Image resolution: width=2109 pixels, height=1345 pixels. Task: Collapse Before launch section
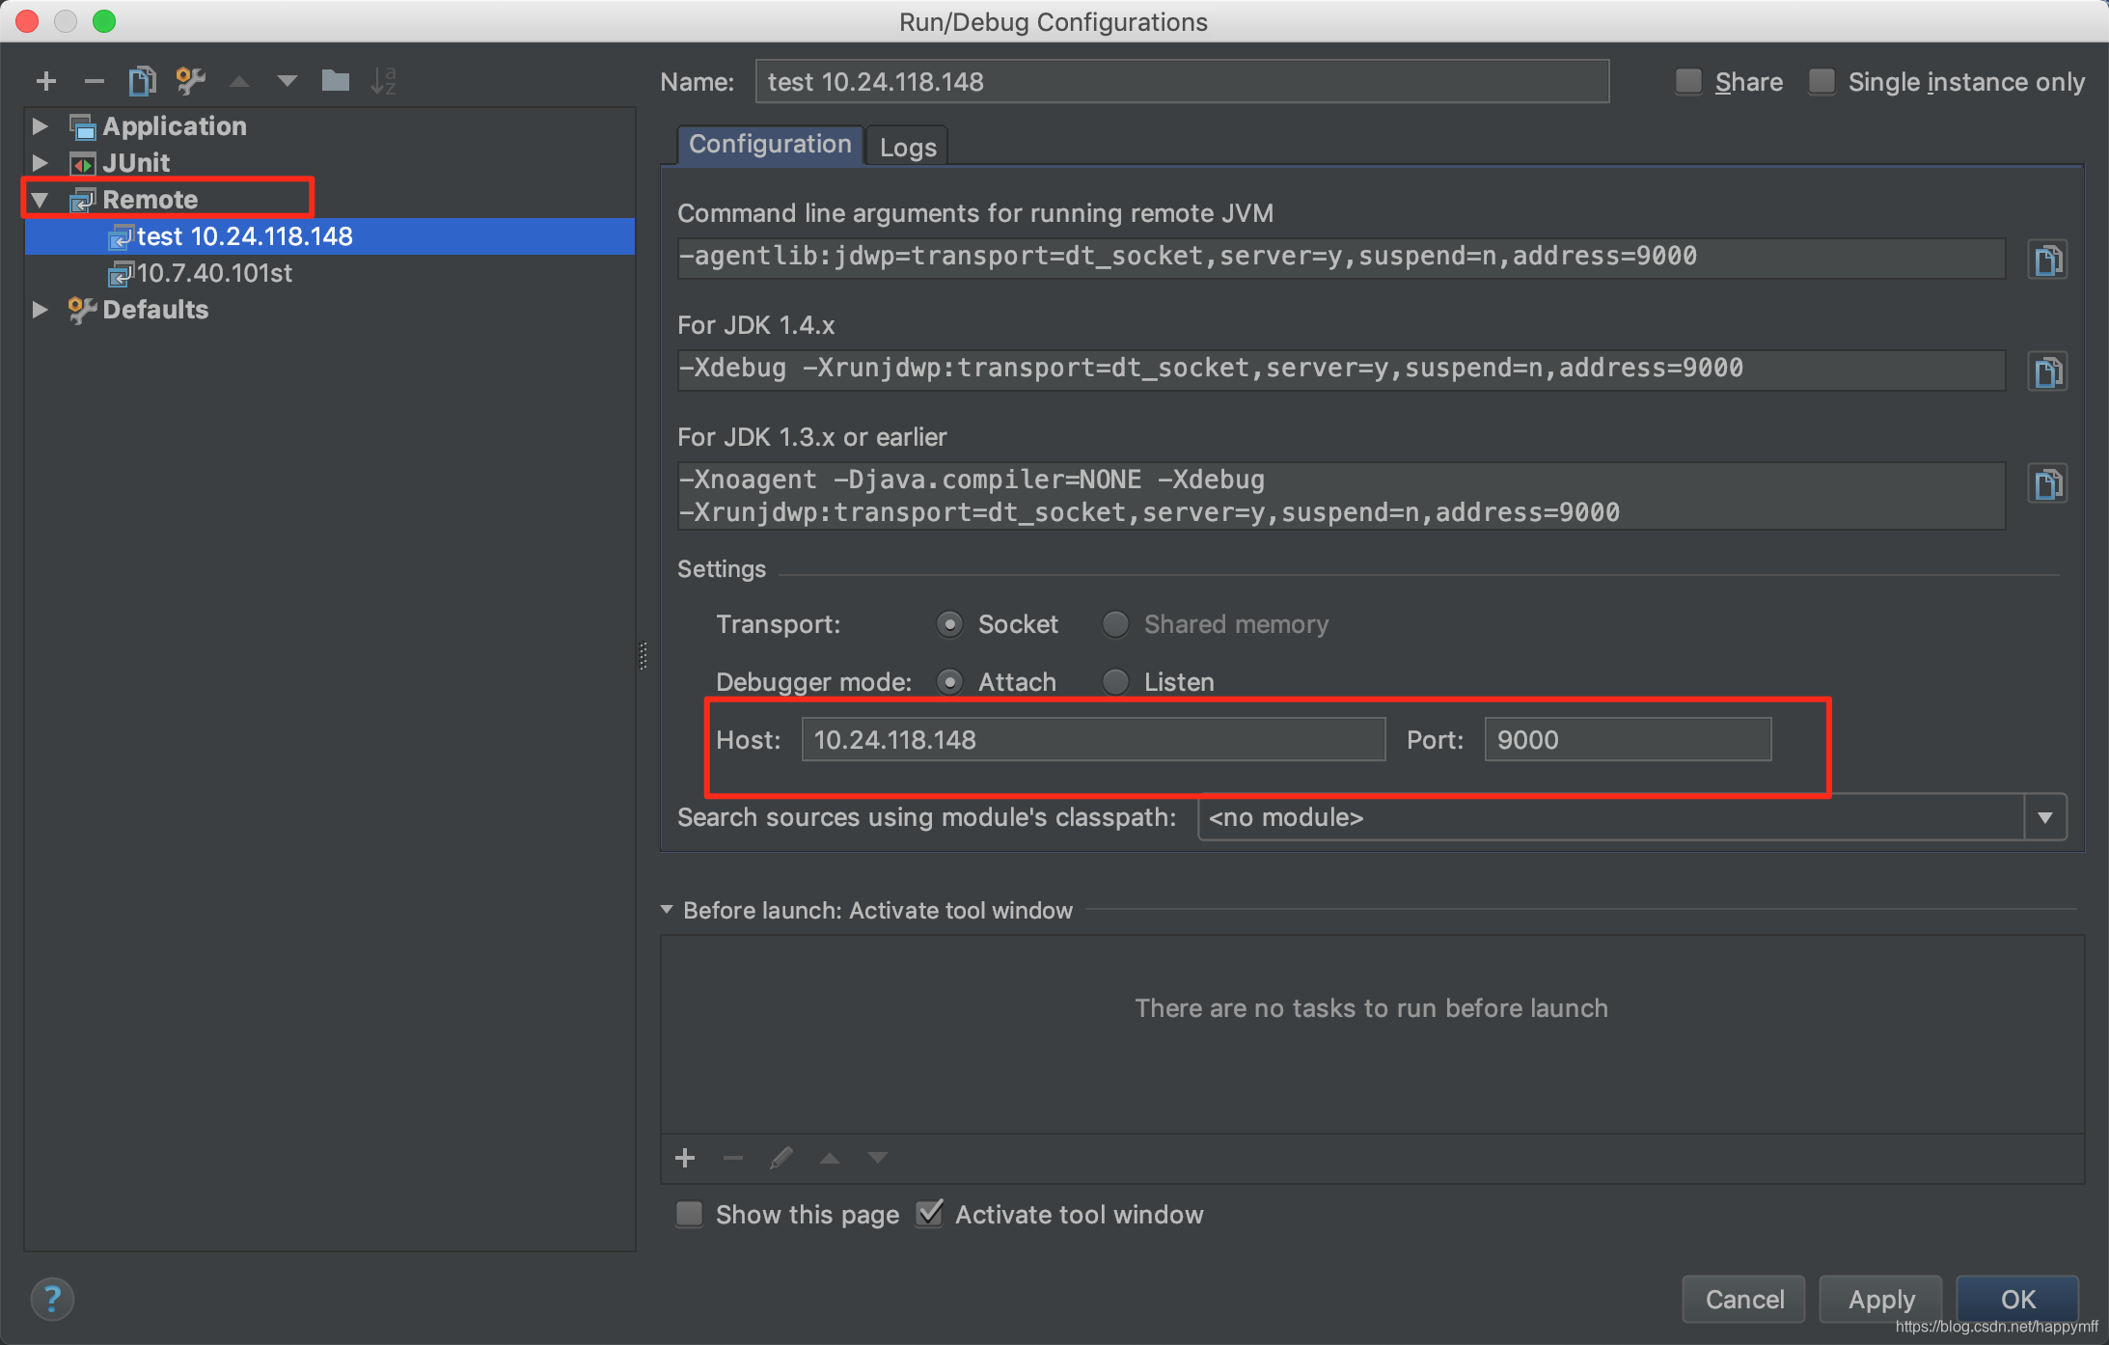pyautogui.click(x=667, y=910)
